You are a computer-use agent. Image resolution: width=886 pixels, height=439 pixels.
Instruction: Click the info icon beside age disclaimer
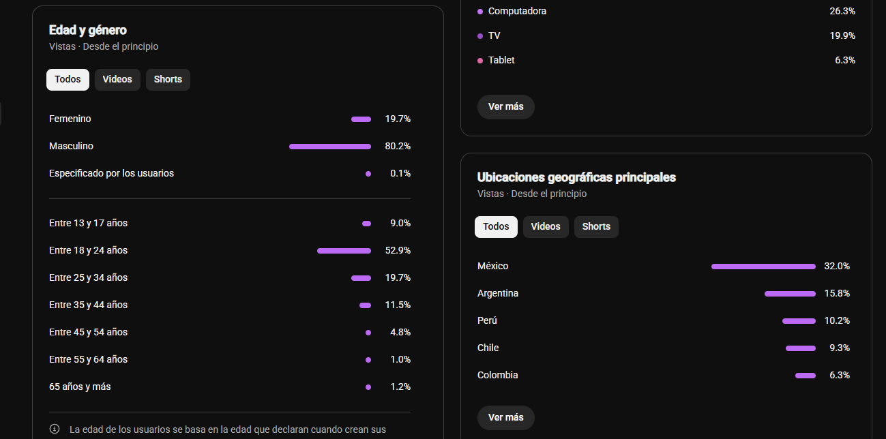coord(55,429)
